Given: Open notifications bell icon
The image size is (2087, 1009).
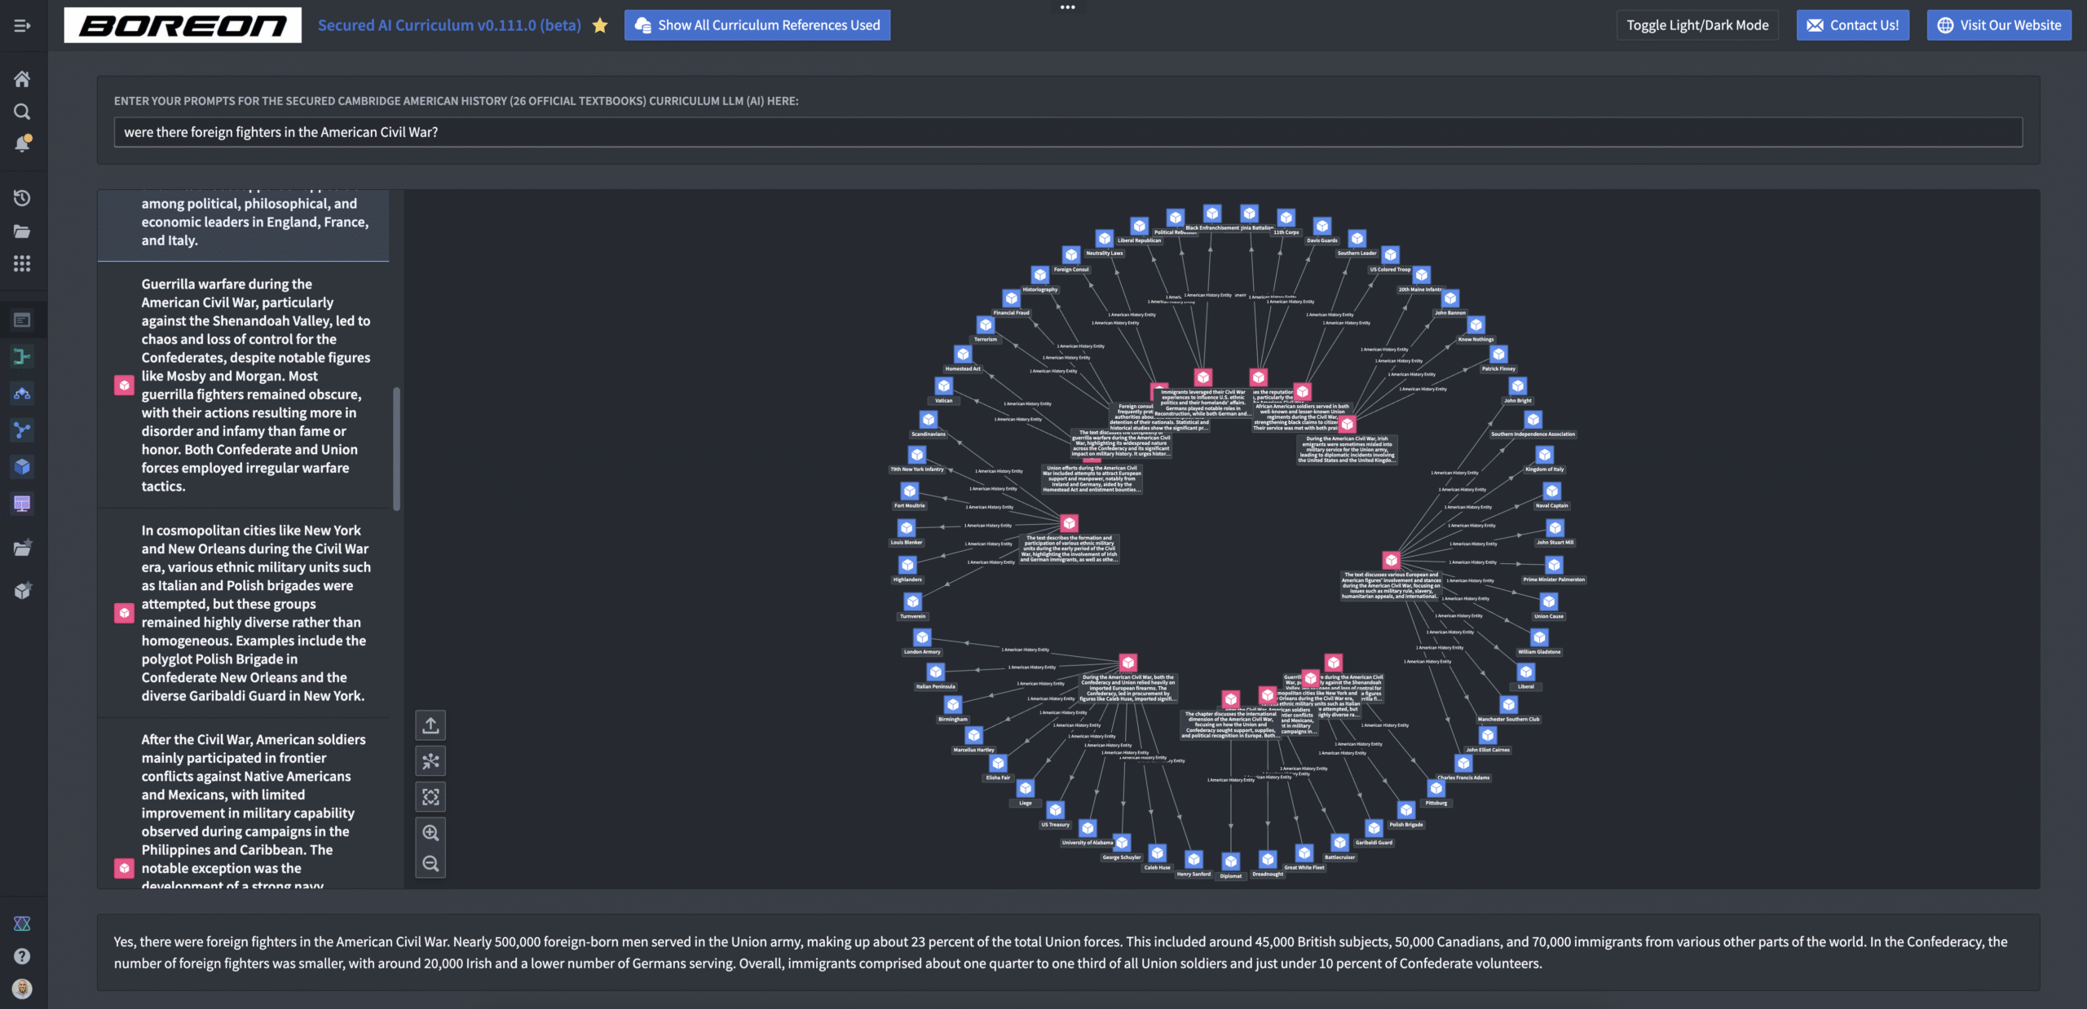Looking at the screenshot, I should point(22,144).
